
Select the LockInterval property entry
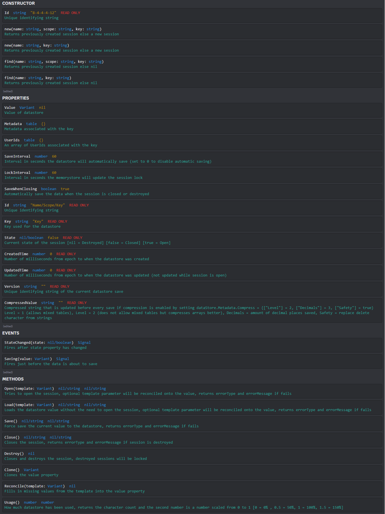coord(192,175)
